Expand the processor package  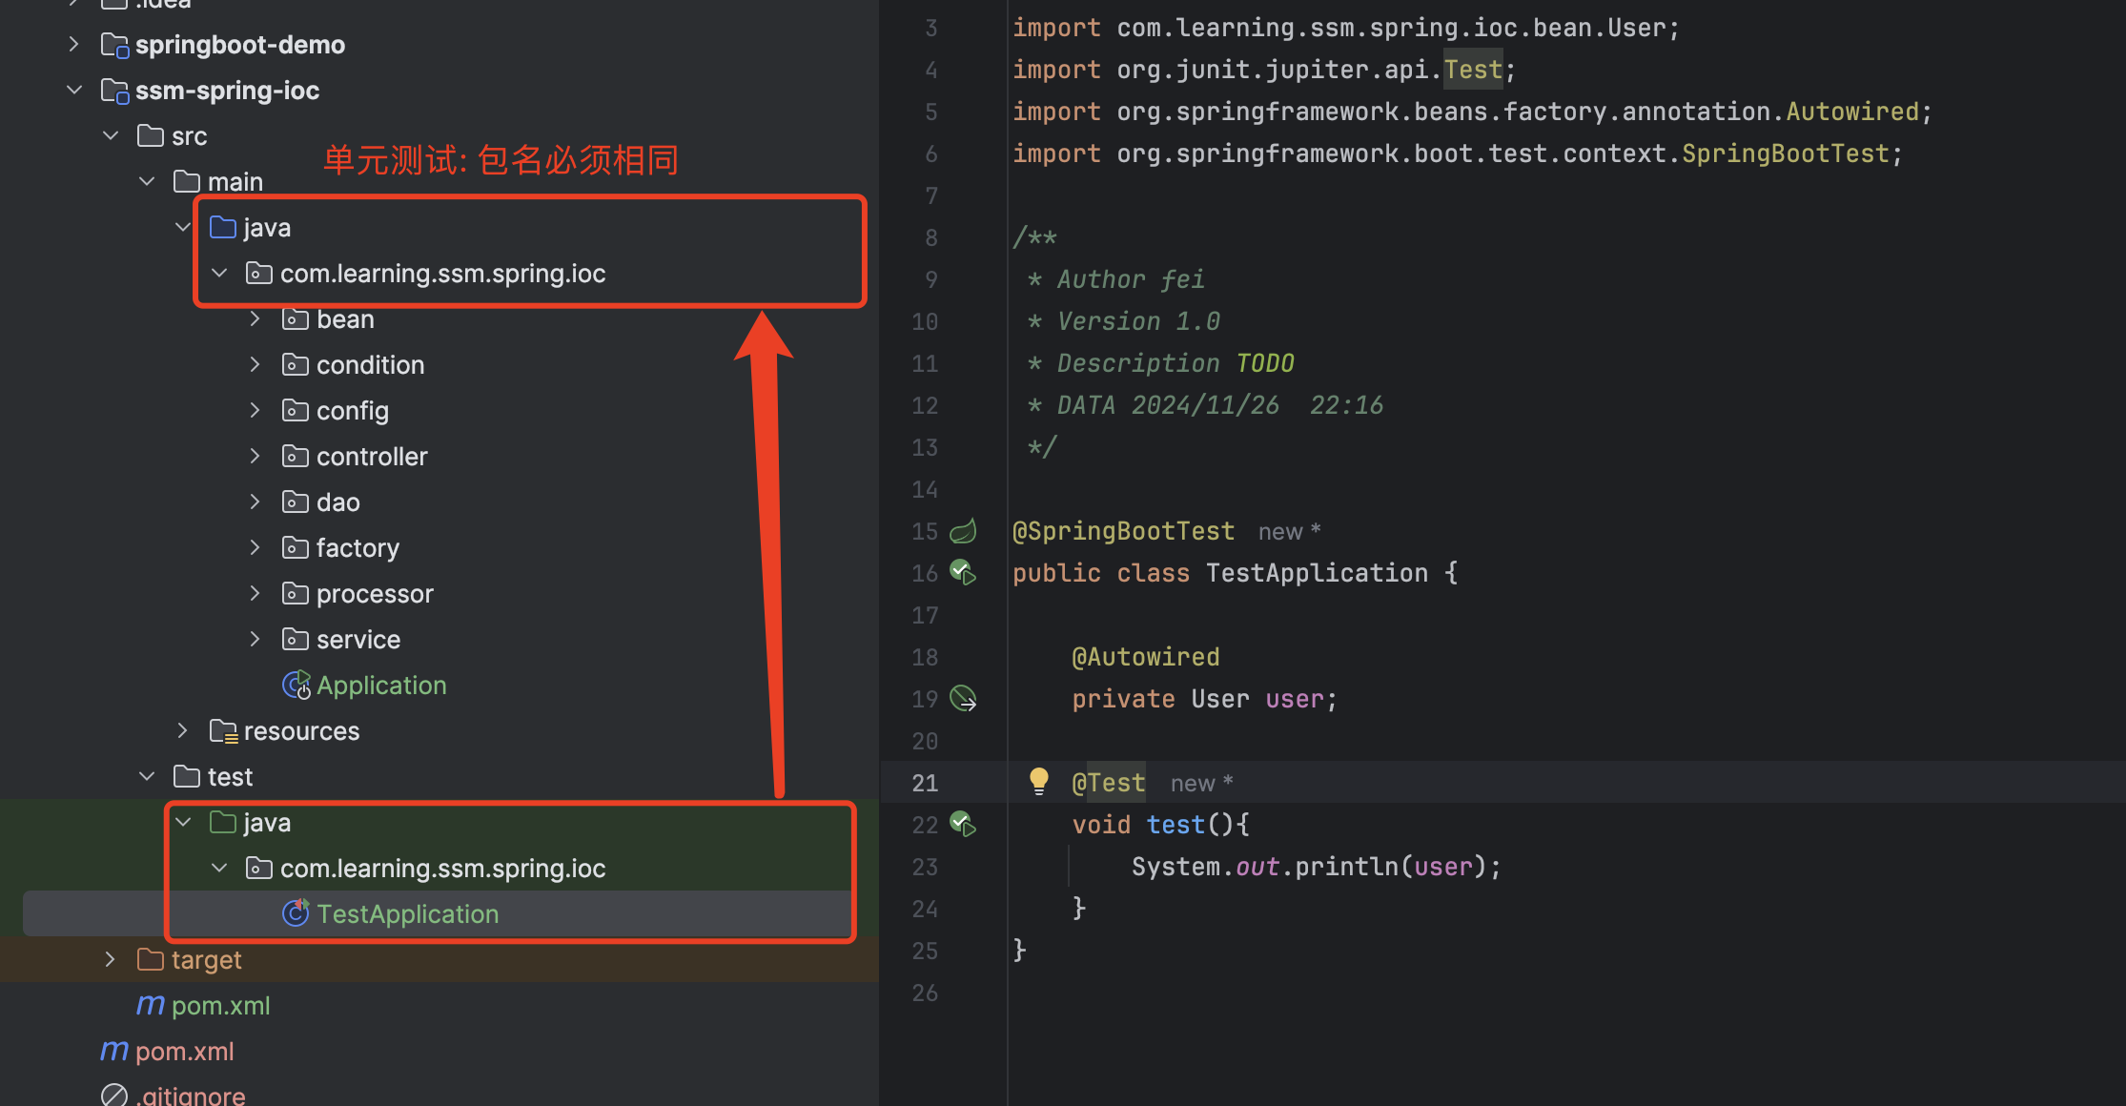point(255,593)
